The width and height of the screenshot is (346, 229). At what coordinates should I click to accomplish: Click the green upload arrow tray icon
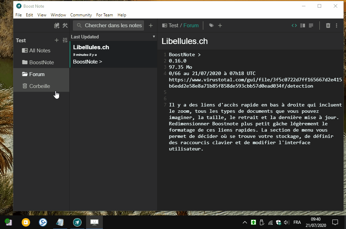click(x=253, y=222)
